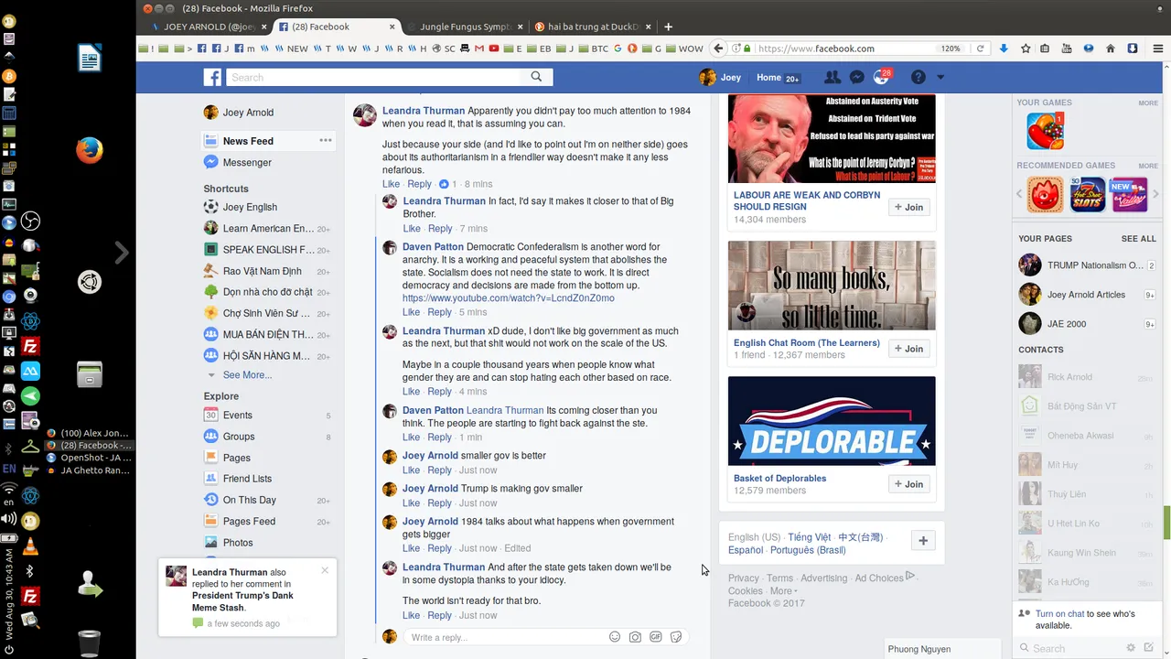Click the YouTube link in Daven's comment
Image resolution: width=1171 pixels, height=659 pixels.
508,298
